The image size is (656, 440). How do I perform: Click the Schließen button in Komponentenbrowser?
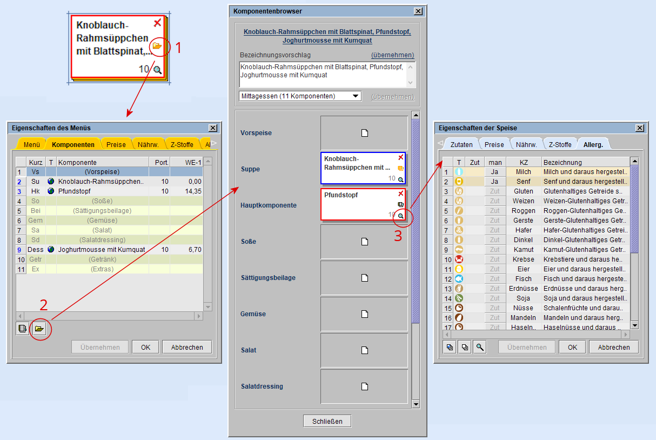pos(327,421)
